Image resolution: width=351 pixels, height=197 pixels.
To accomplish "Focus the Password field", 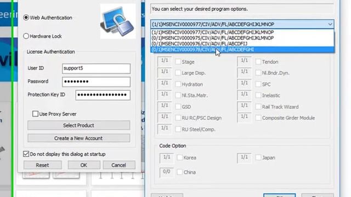I will (x=97, y=82).
